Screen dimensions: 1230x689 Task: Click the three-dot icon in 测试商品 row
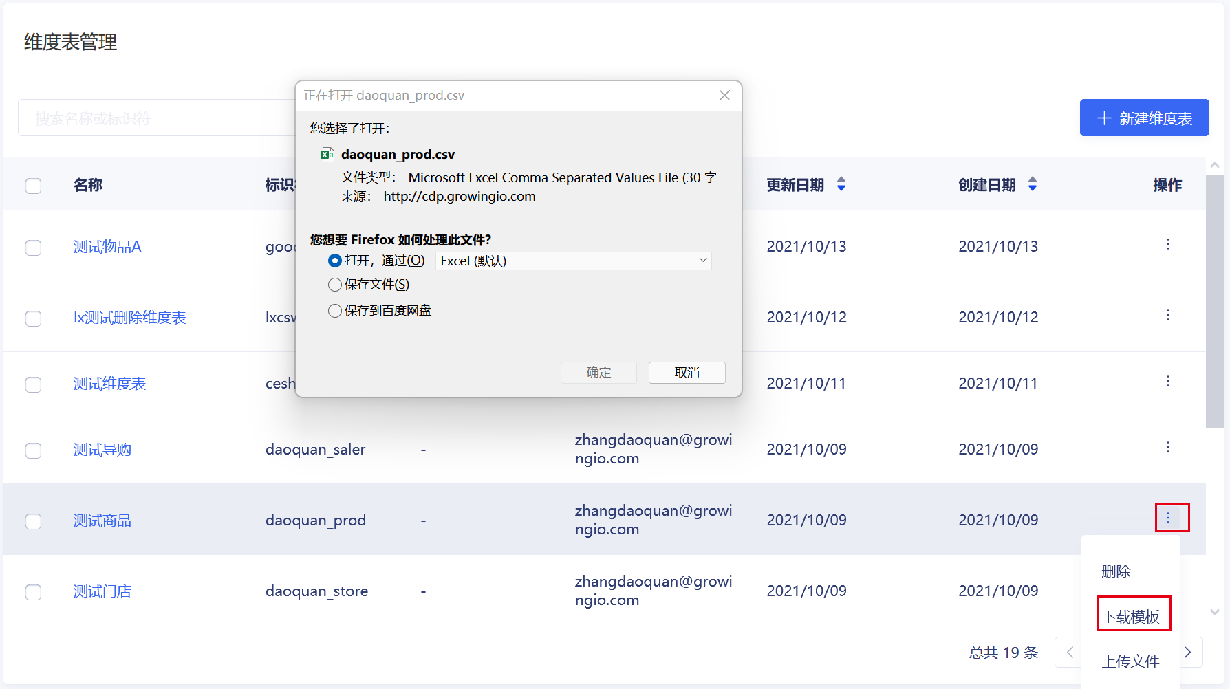[1167, 518]
